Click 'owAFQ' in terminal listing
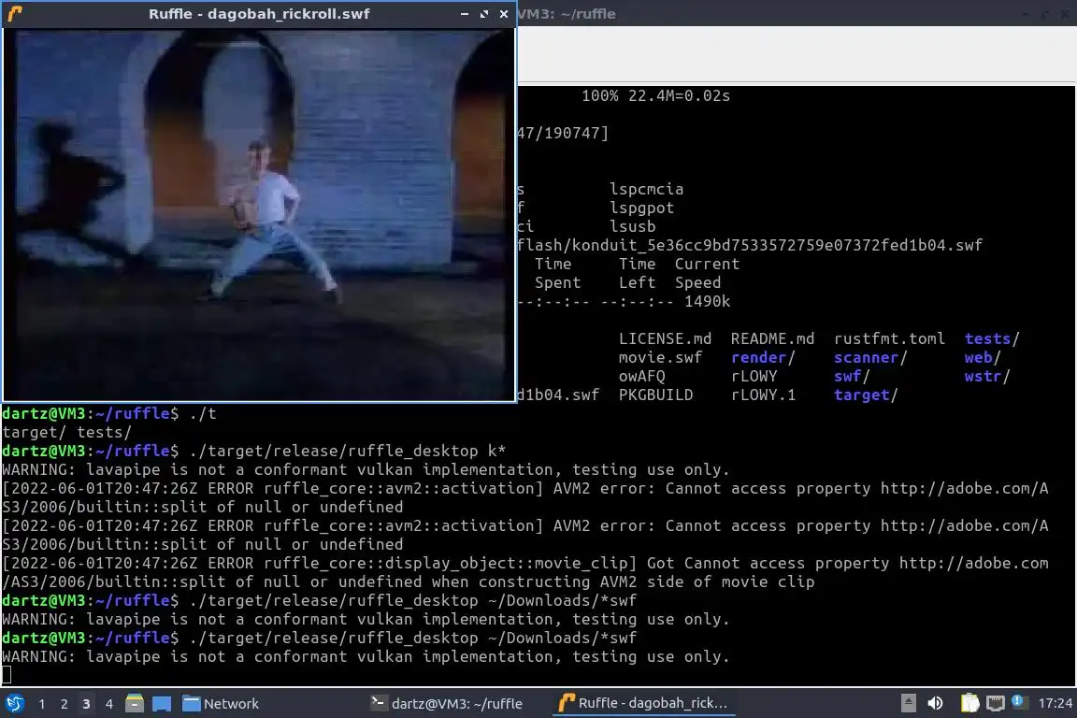Screen dimensions: 1077x718 (x=641, y=377)
